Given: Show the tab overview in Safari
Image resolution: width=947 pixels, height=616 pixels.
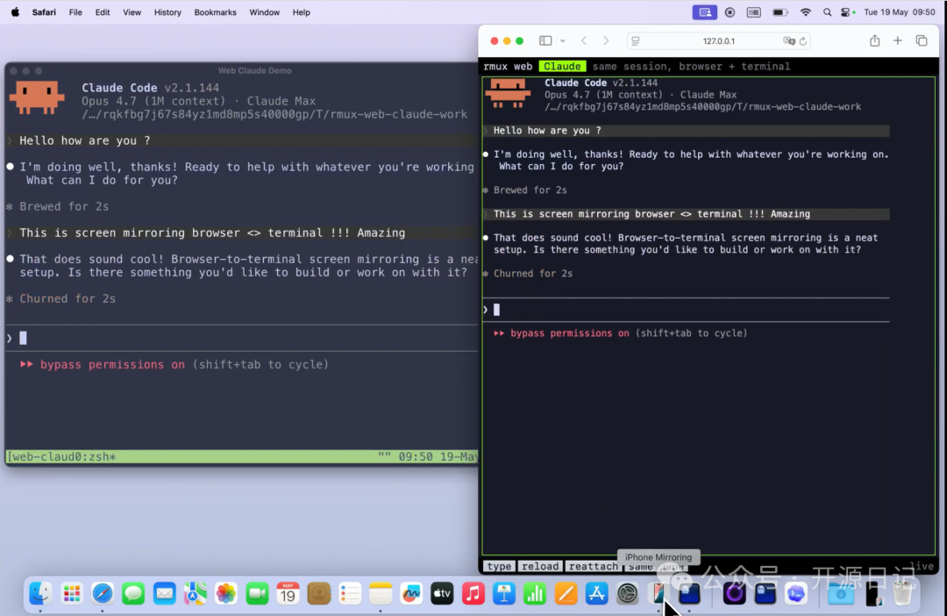Looking at the screenshot, I should tap(921, 40).
